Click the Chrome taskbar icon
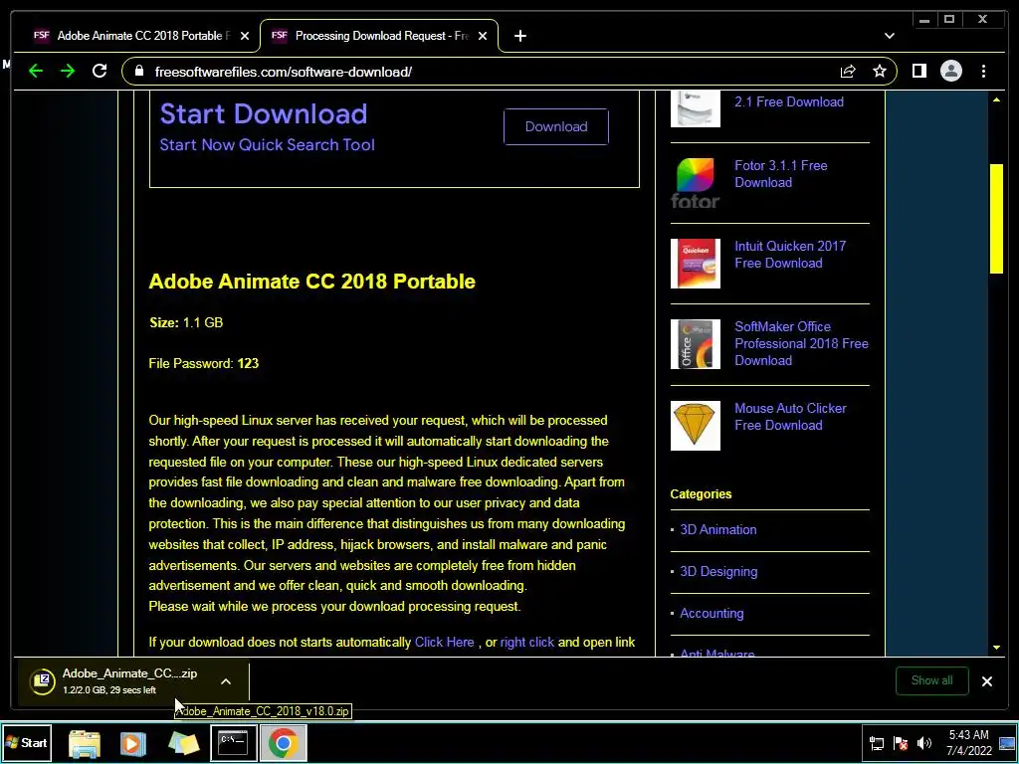The height and width of the screenshot is (764, 1019). pos(283,743)
